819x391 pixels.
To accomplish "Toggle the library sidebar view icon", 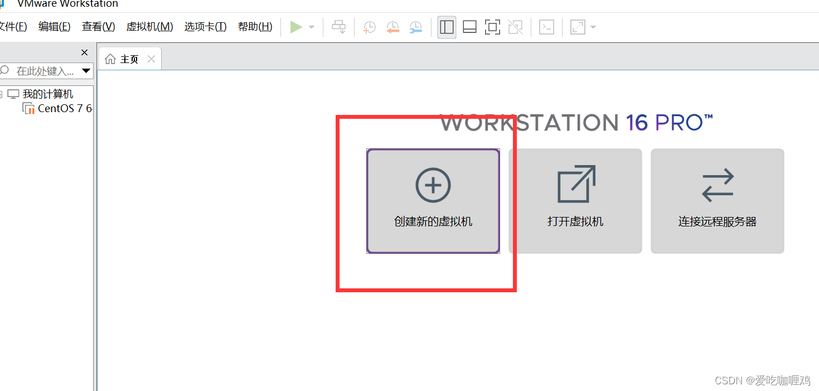I will 447,27.
